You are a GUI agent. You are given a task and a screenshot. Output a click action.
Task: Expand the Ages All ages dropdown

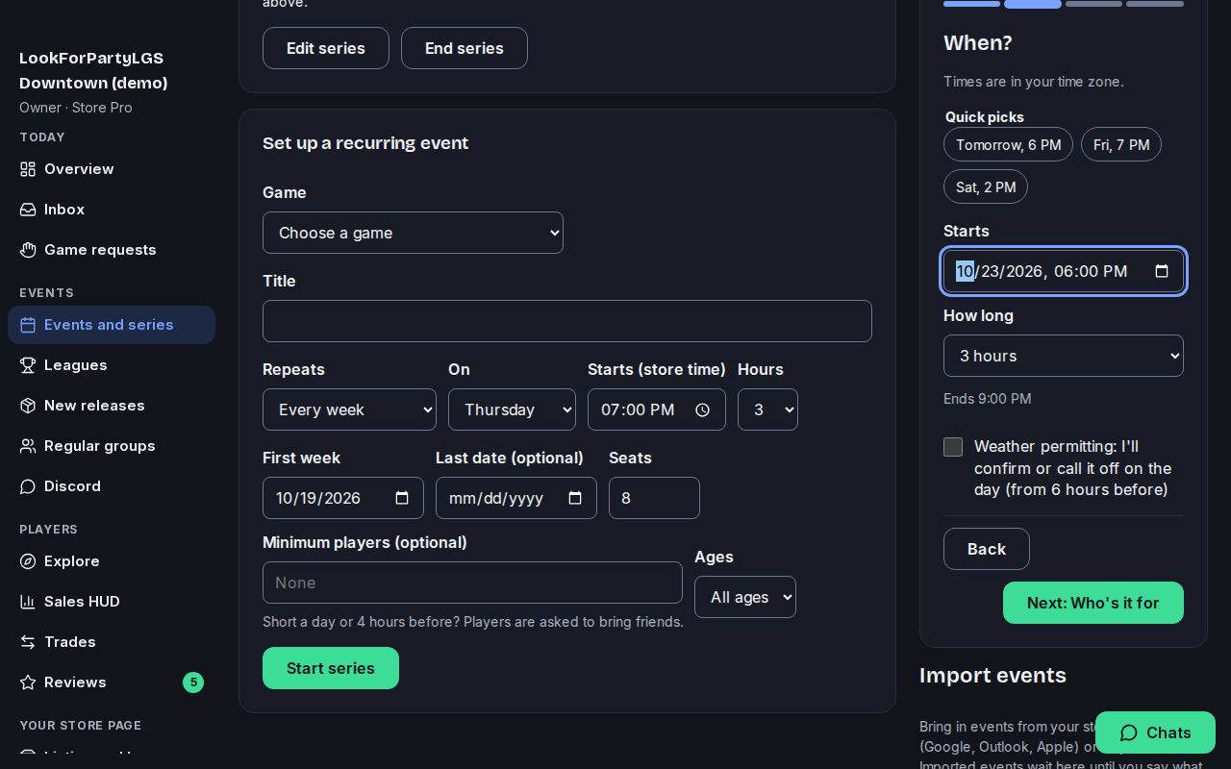745,597
